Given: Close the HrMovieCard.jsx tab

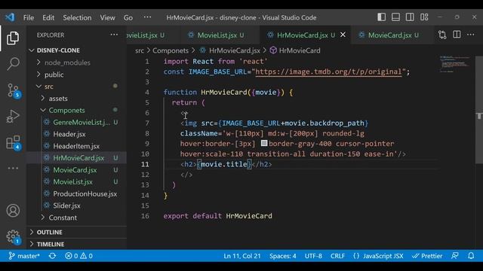Looking at the screenshot, I should click(343, 35).
